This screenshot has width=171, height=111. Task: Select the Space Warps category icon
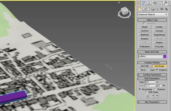162,9
